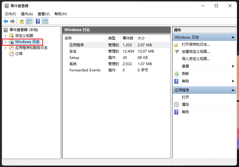Click the properties icon beside 属性

[x=176, y=105]
